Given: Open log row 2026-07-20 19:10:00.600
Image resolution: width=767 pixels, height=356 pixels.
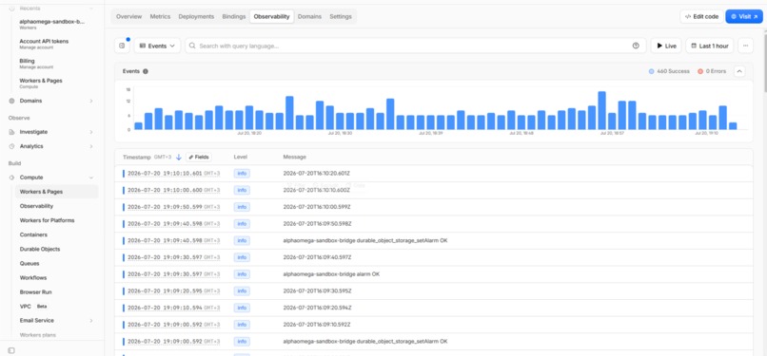Looking at the screenshot, I should [x=434, y=190].
